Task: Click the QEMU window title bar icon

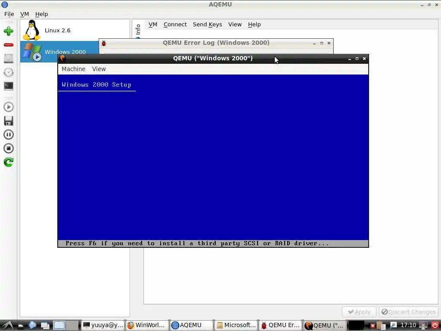Action: 62,59
